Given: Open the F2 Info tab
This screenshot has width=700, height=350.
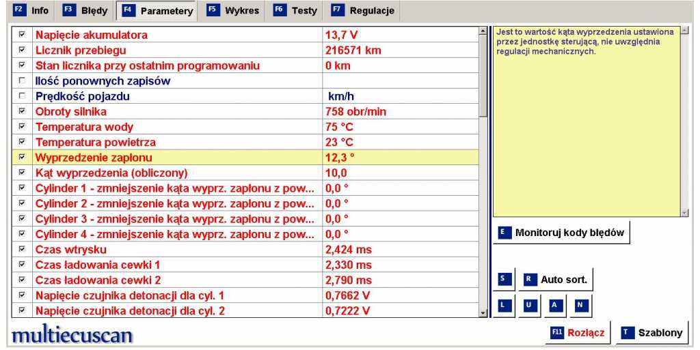Looking at the screenshot, I should click(x=31, y=11).
